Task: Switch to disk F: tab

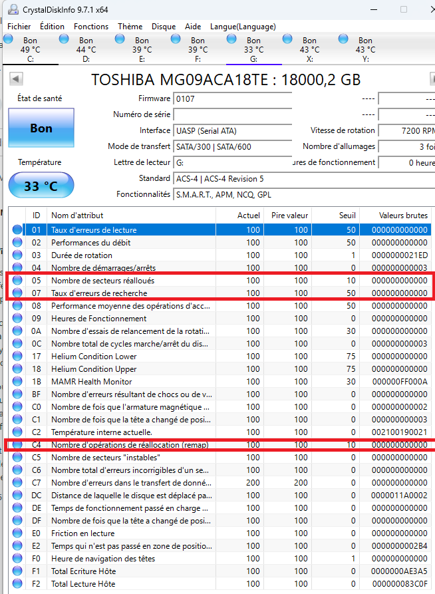Action: point(198,49)
